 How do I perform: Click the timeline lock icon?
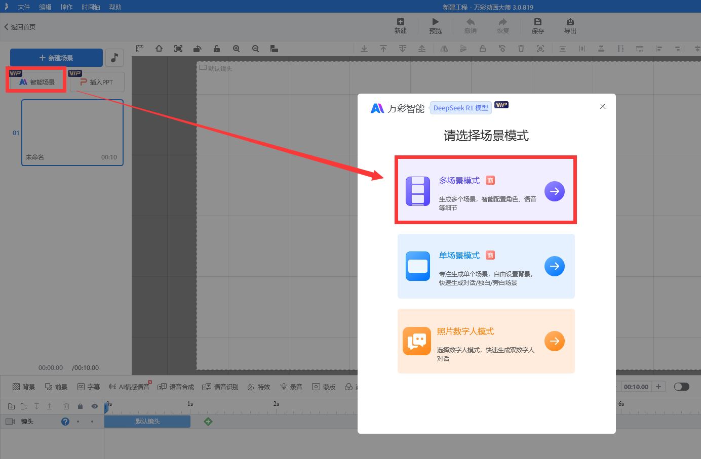[80, 406]
